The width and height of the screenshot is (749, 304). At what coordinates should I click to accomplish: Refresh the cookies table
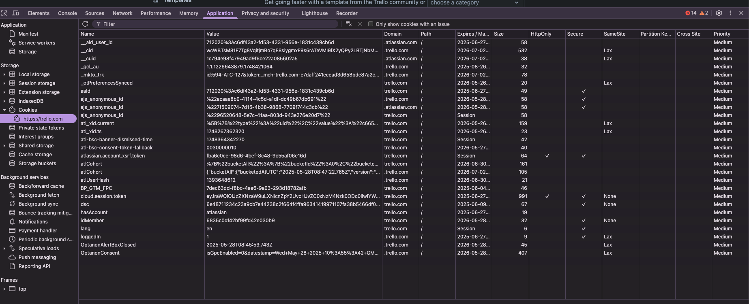point(85,24)
